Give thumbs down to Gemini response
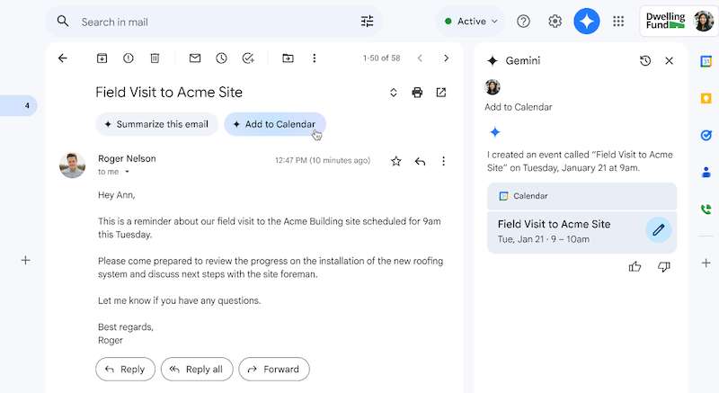This screenshot has width=719, height=393. pos(664,266)
